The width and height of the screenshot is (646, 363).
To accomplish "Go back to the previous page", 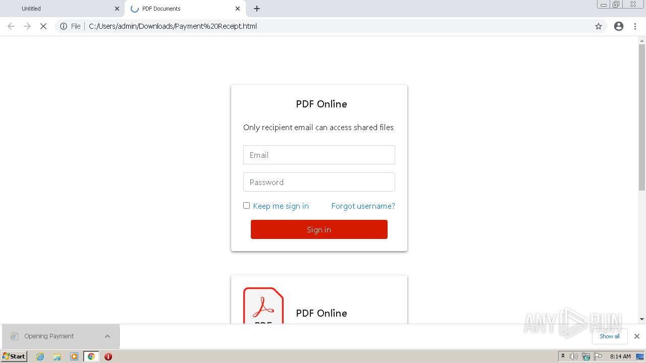I will tap(11, 26).
